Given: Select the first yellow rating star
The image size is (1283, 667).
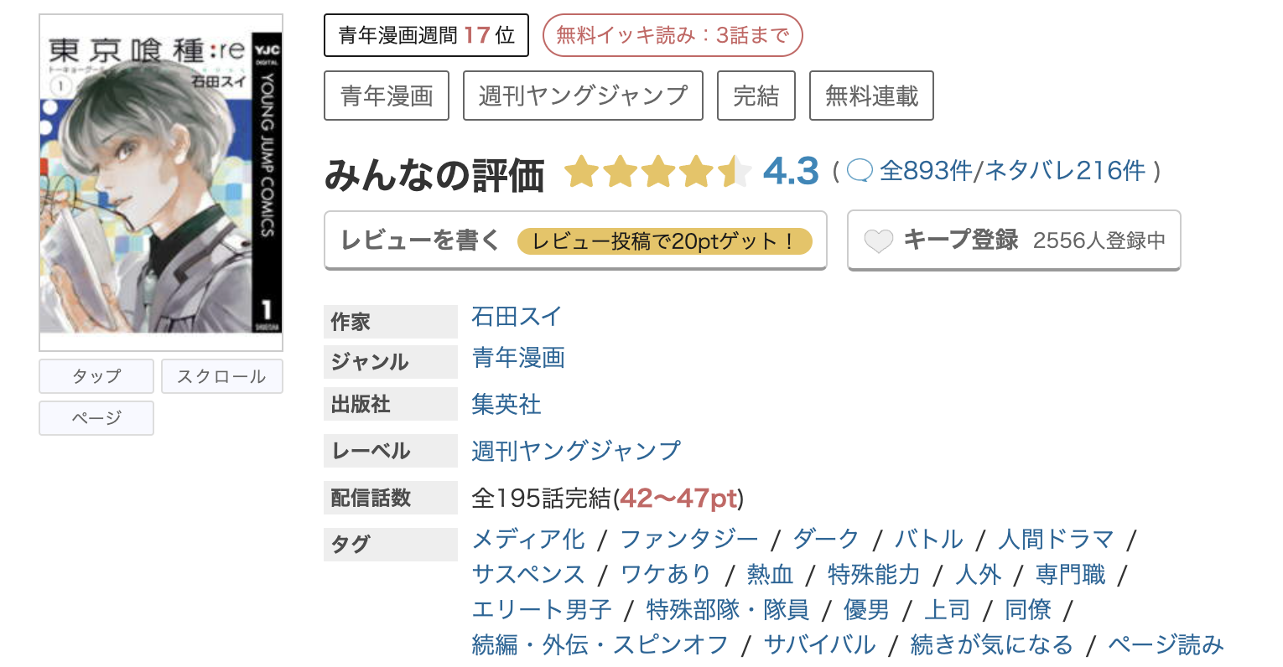Looking at the screenshot, I should (x=582, y=171).
